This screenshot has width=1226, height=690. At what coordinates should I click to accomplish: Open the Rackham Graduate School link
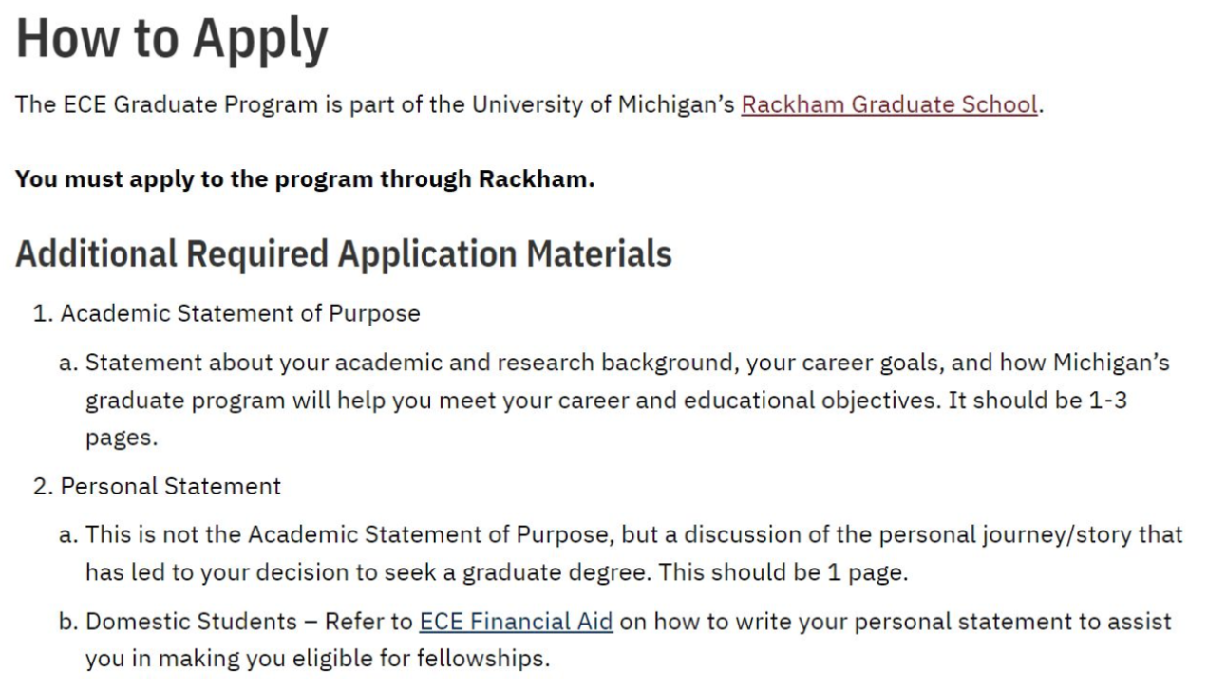[x=889, y=104]
